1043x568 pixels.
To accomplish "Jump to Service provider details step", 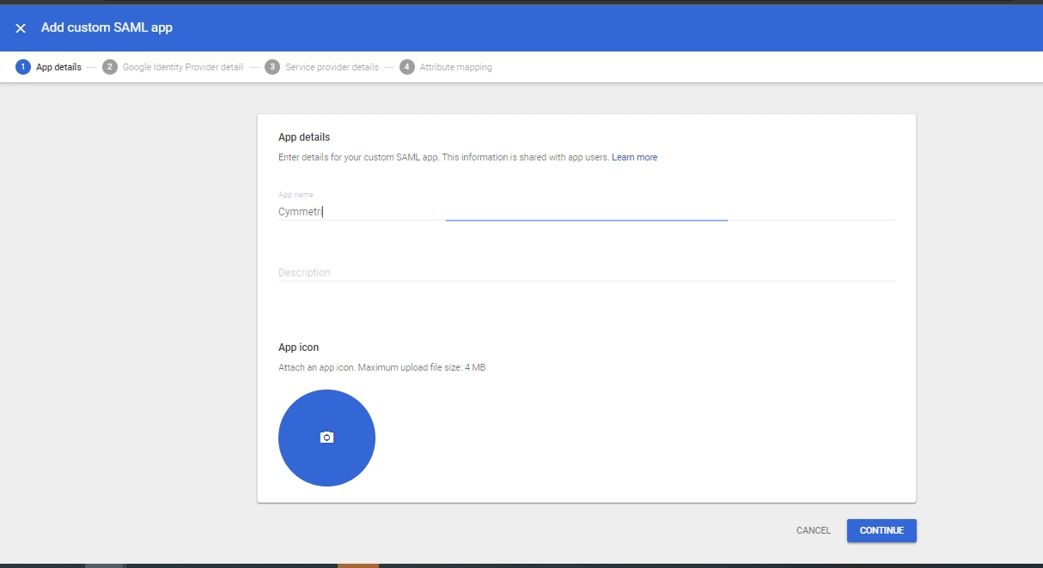I will [332, 67].
